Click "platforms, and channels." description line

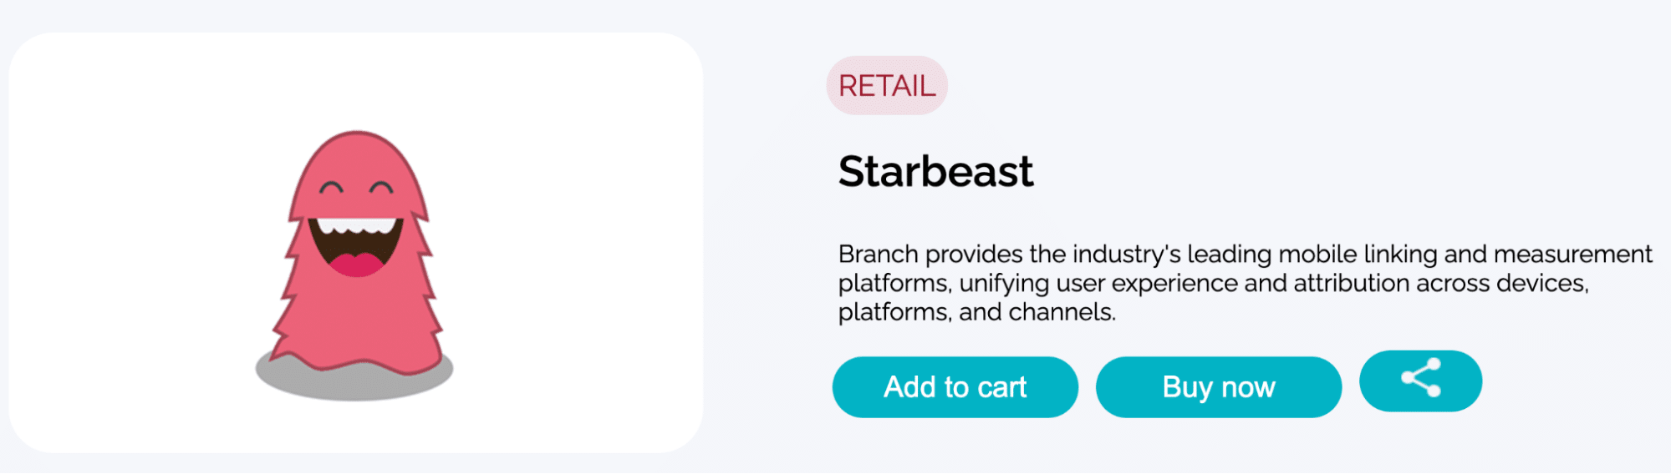976,312
